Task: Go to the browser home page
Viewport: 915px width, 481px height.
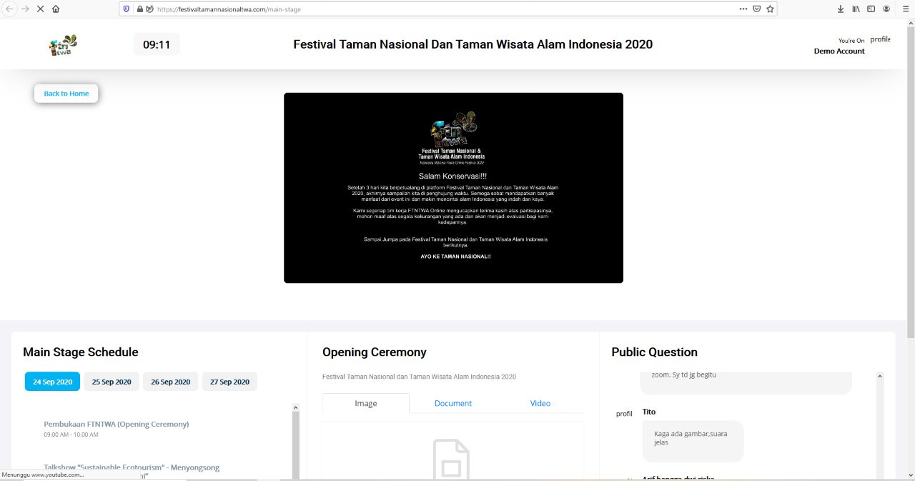Action: coord(56,9)
